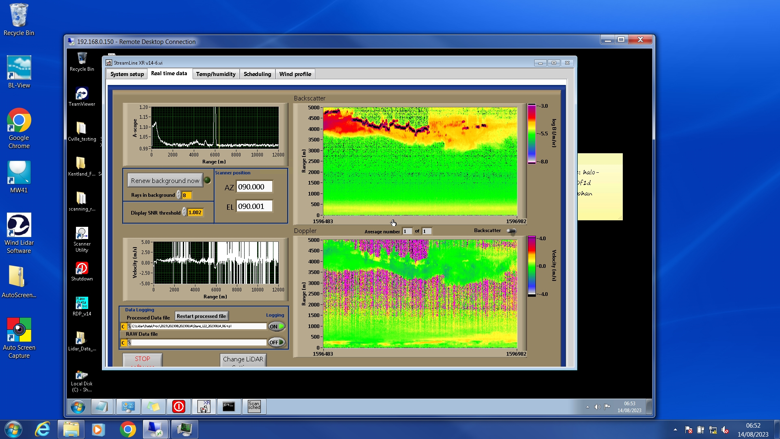Click red power icon in remote taskbar
This screenshot has height=439, width=780.
pyautogui.click(x=179, y=406)
